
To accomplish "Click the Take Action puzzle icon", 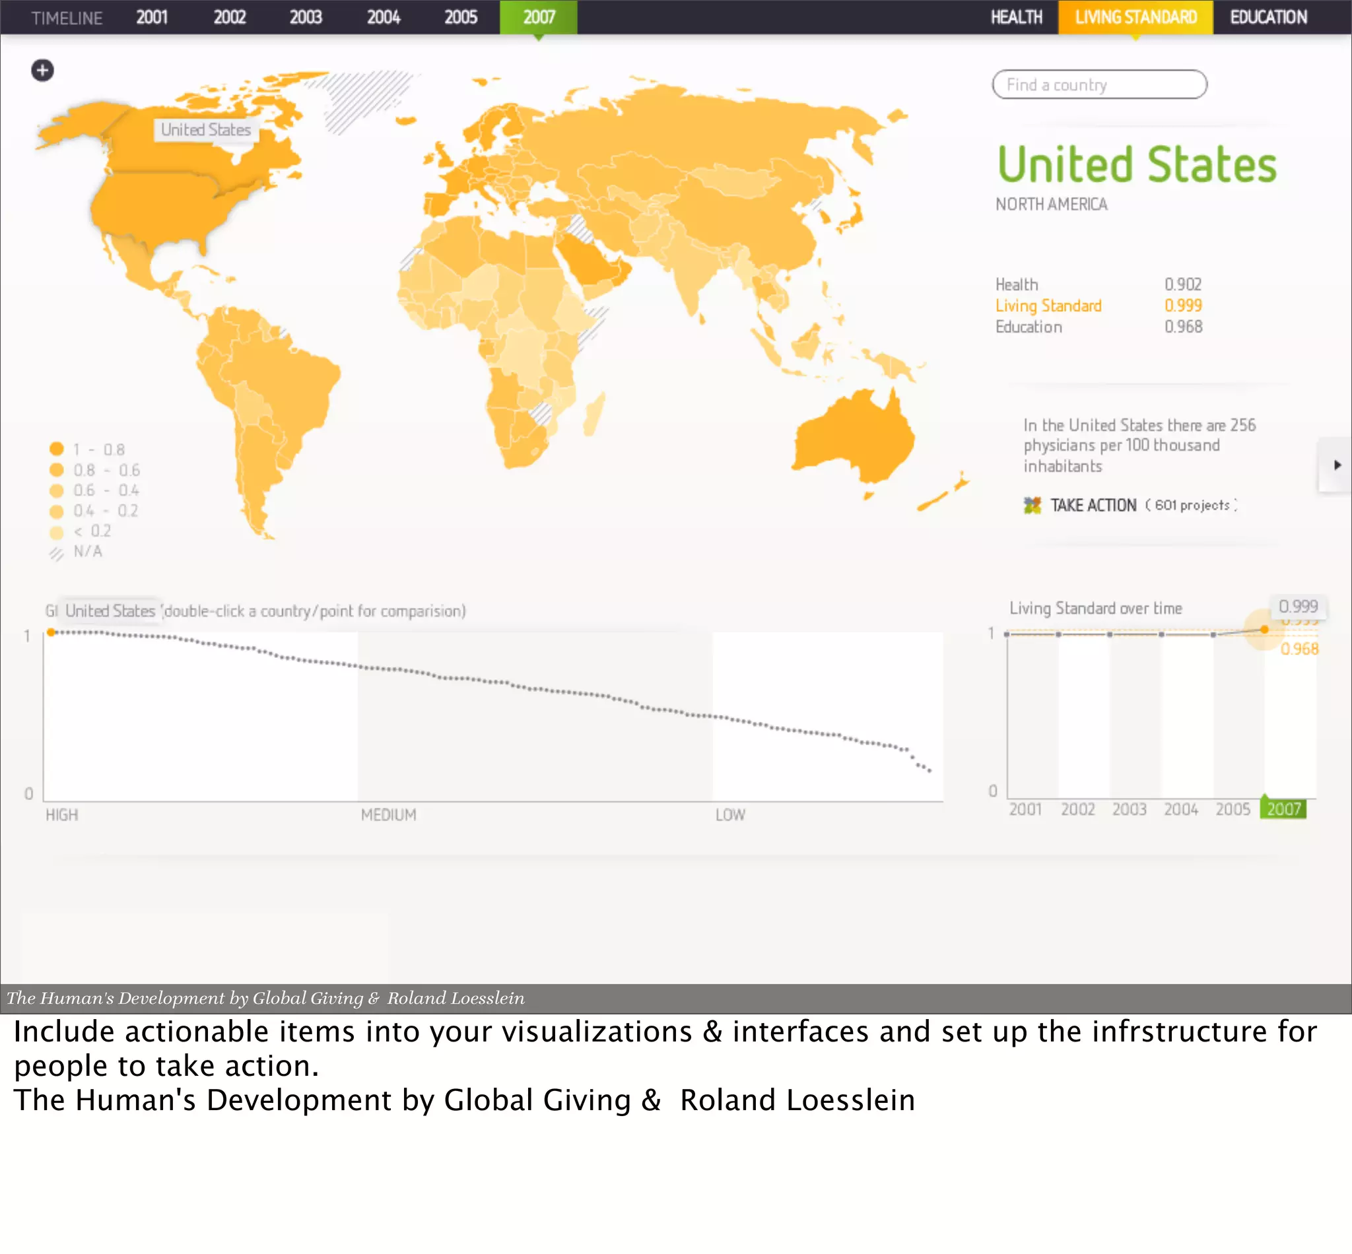I will (1032, 505).
